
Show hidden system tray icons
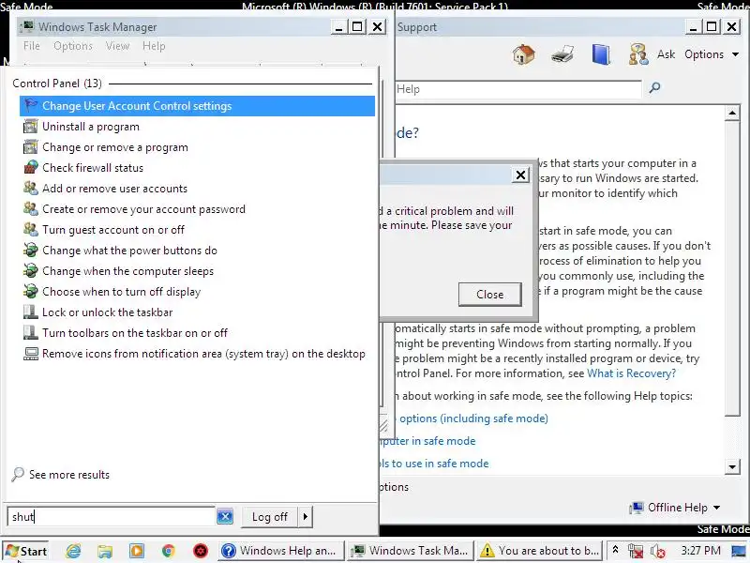click(616, 550)
